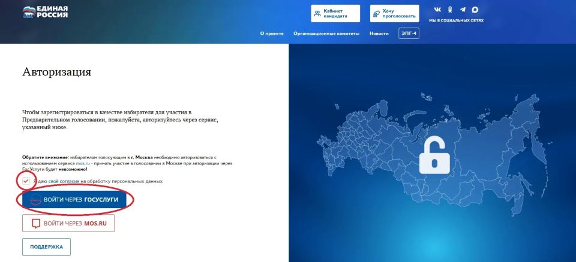
Task: Open the Odnoklassniki social network icon
Action: tap(450, 10)
